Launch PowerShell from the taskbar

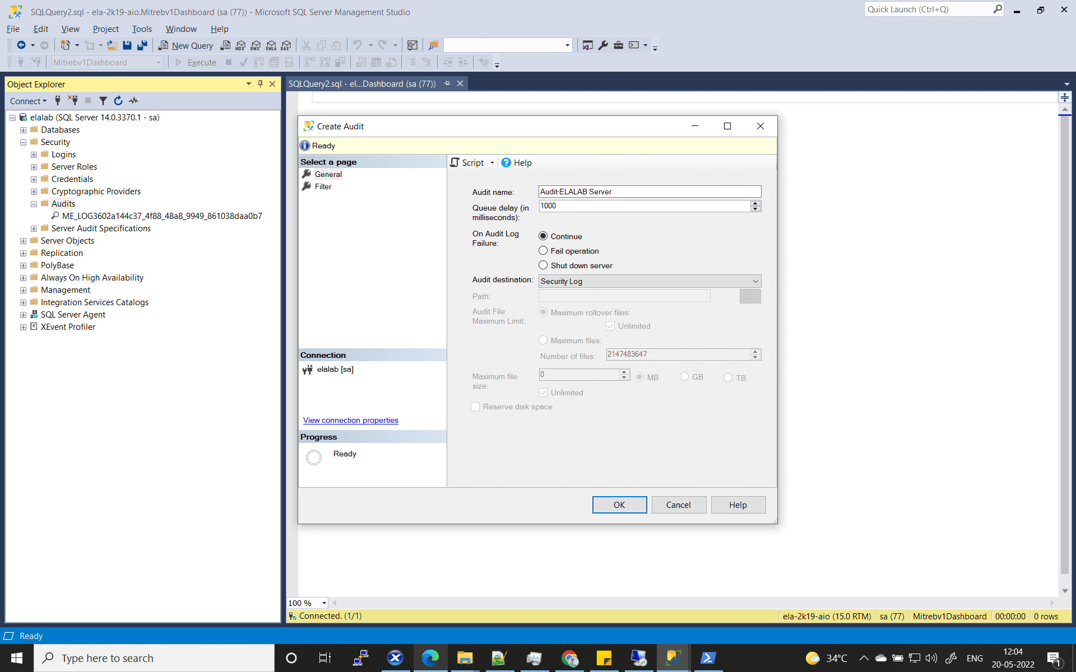coord(708,657)
